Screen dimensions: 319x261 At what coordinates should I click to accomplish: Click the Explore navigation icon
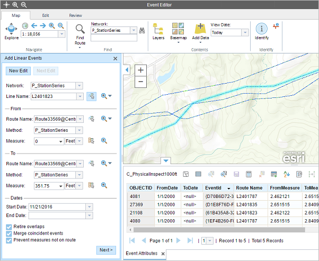[x=11, y=29]
